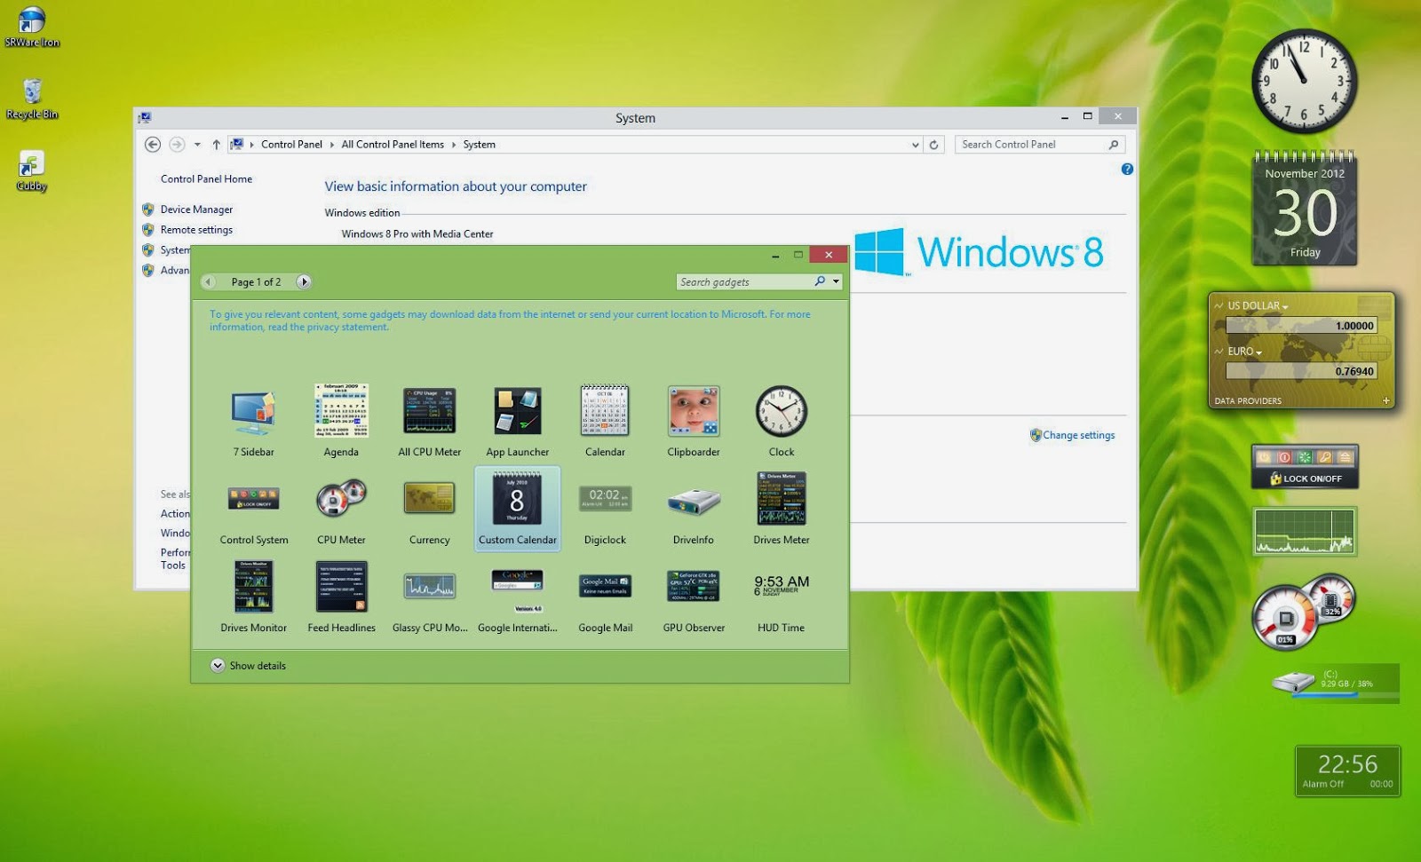Image resolution: width=1421 pixels, height=862 pixels.
Task: Open Device Manager from System sidebar
Action: pos(196,210)
